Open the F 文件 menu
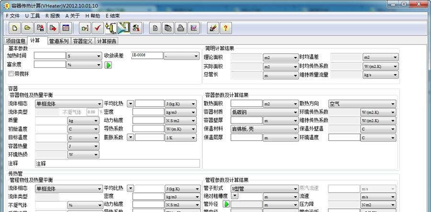 pos(12,16)
